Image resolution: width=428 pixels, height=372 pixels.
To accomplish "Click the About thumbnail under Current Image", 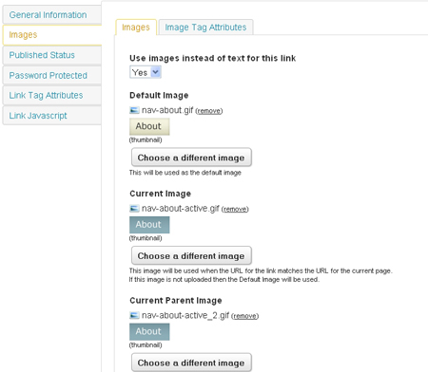I will (x=149, y=225).
